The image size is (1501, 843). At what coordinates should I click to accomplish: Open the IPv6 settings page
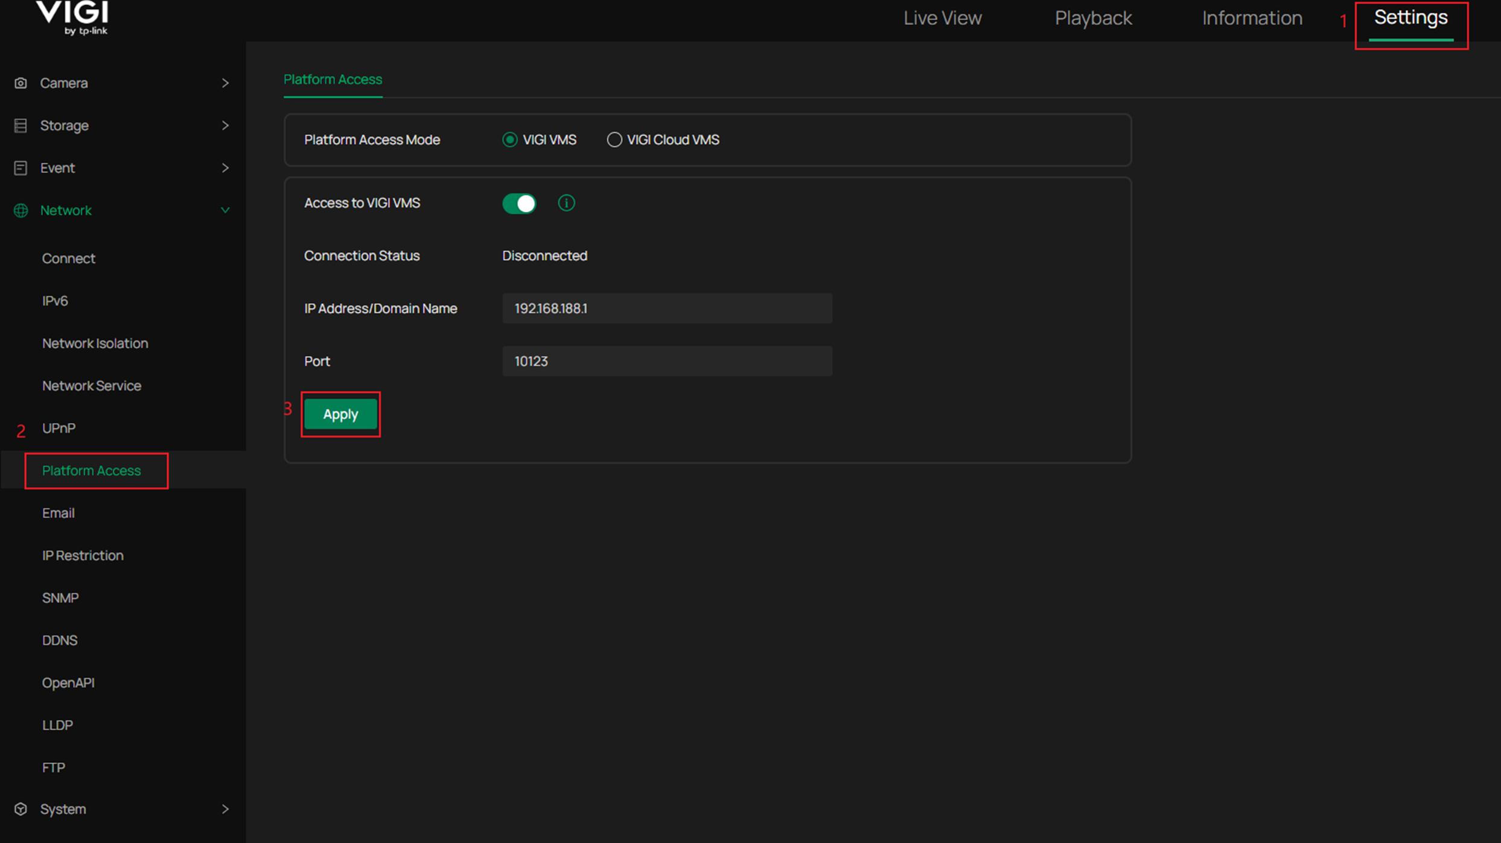pos(55,301)
